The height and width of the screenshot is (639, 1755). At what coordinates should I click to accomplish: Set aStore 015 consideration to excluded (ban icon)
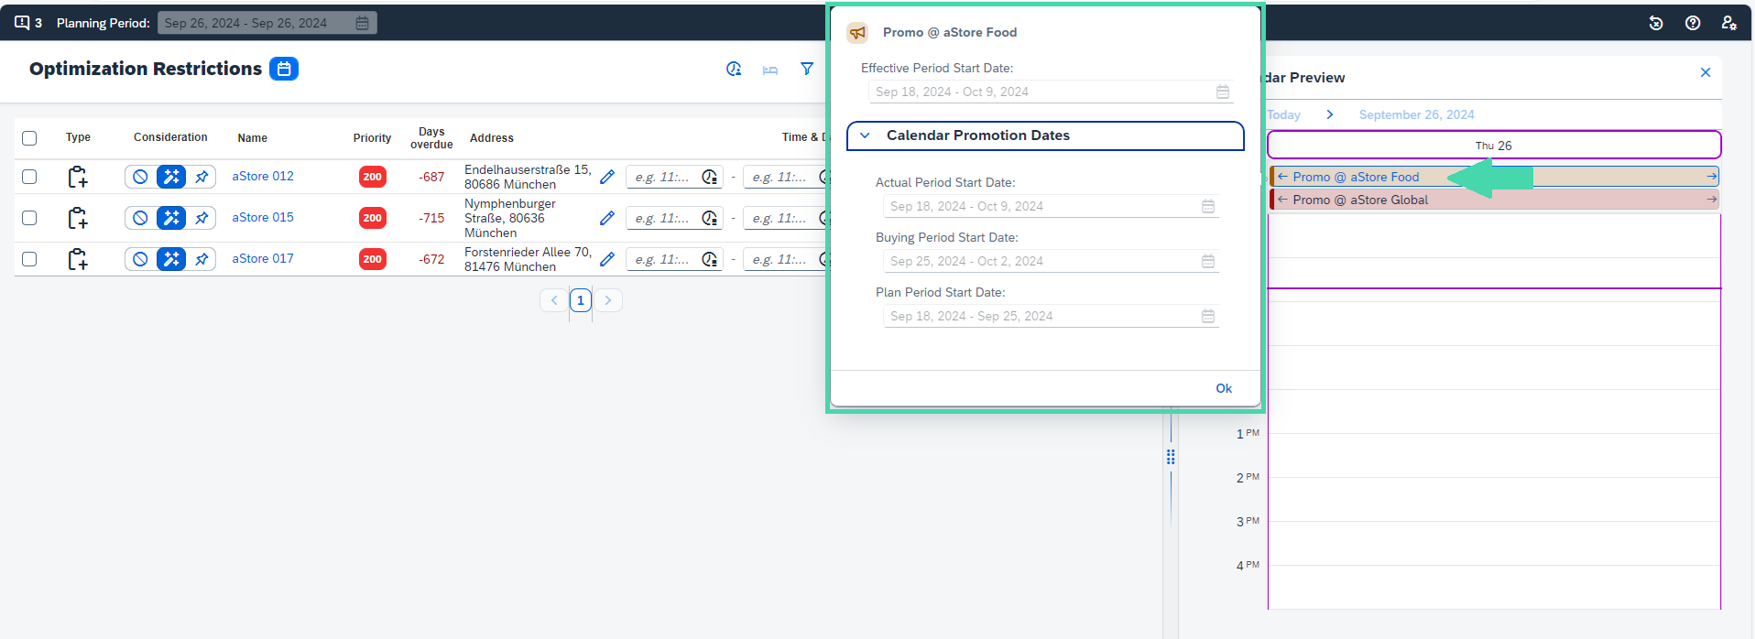[140, 218]
